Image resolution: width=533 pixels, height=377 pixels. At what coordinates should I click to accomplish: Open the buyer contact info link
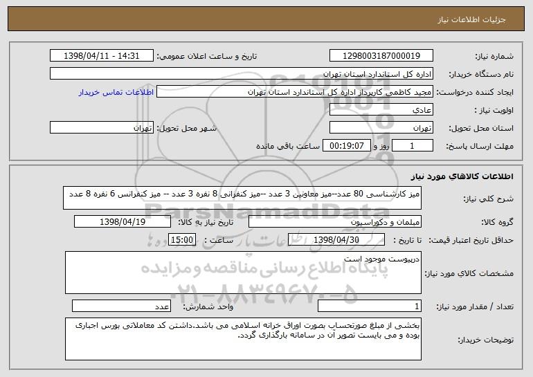pos(116,92)
